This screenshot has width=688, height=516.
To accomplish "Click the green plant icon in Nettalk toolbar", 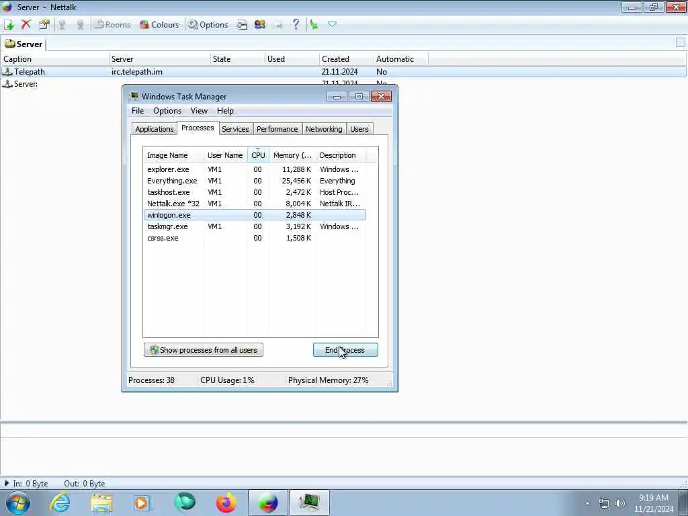I will coord(314,25).
